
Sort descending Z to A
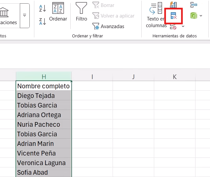[x=43, y=22]
